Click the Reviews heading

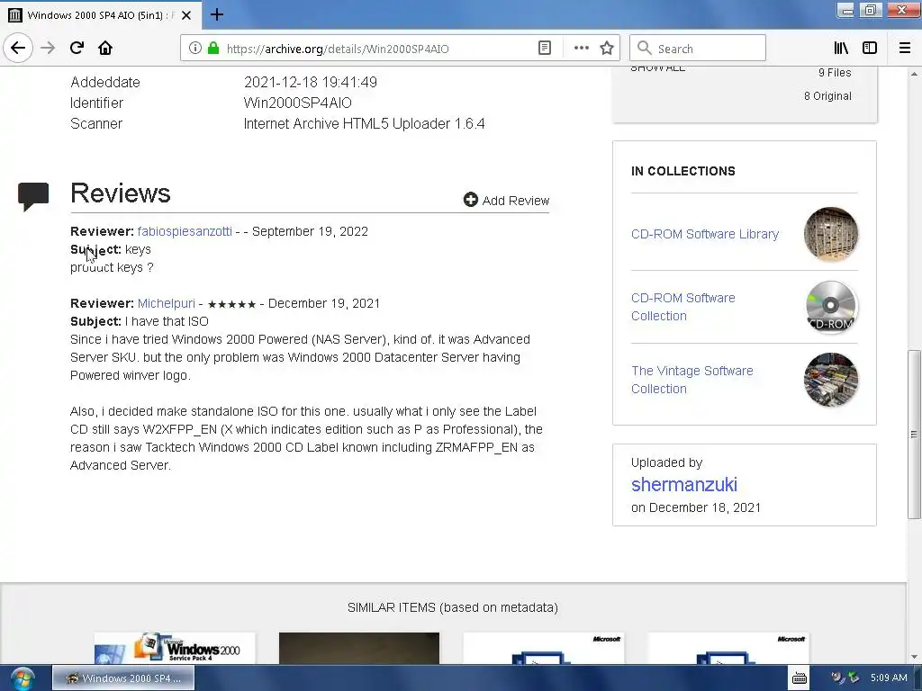point(121,193)
